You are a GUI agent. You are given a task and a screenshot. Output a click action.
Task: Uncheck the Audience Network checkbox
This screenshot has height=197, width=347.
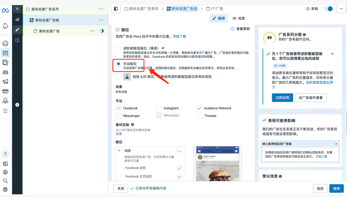pyautogui.click(x=199, y=108)
